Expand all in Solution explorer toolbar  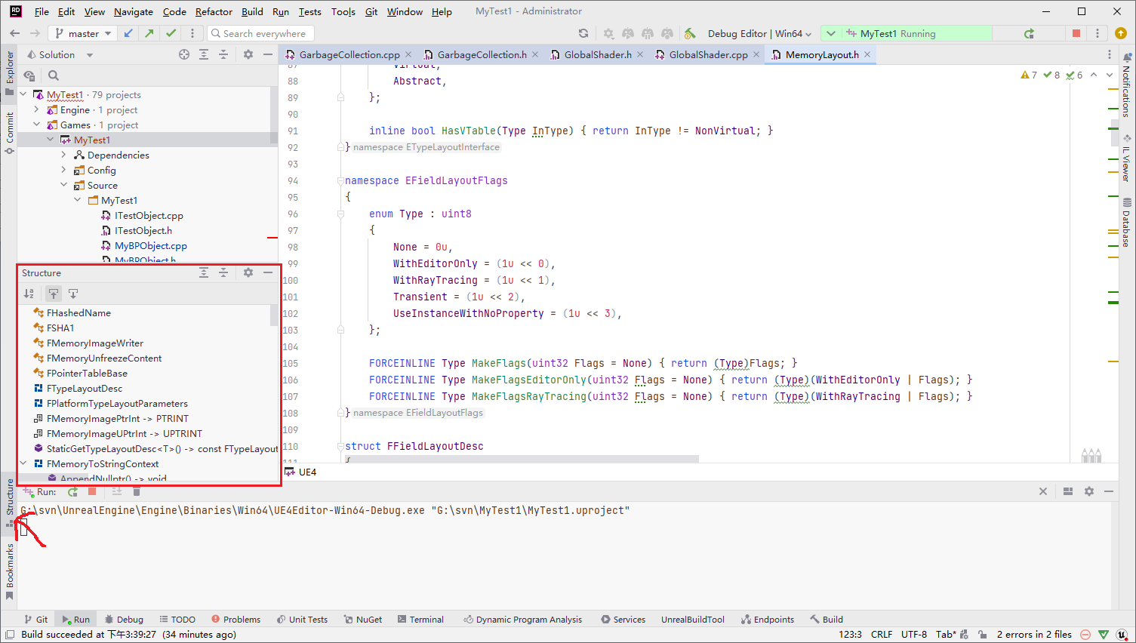click(x=204, y=54)
